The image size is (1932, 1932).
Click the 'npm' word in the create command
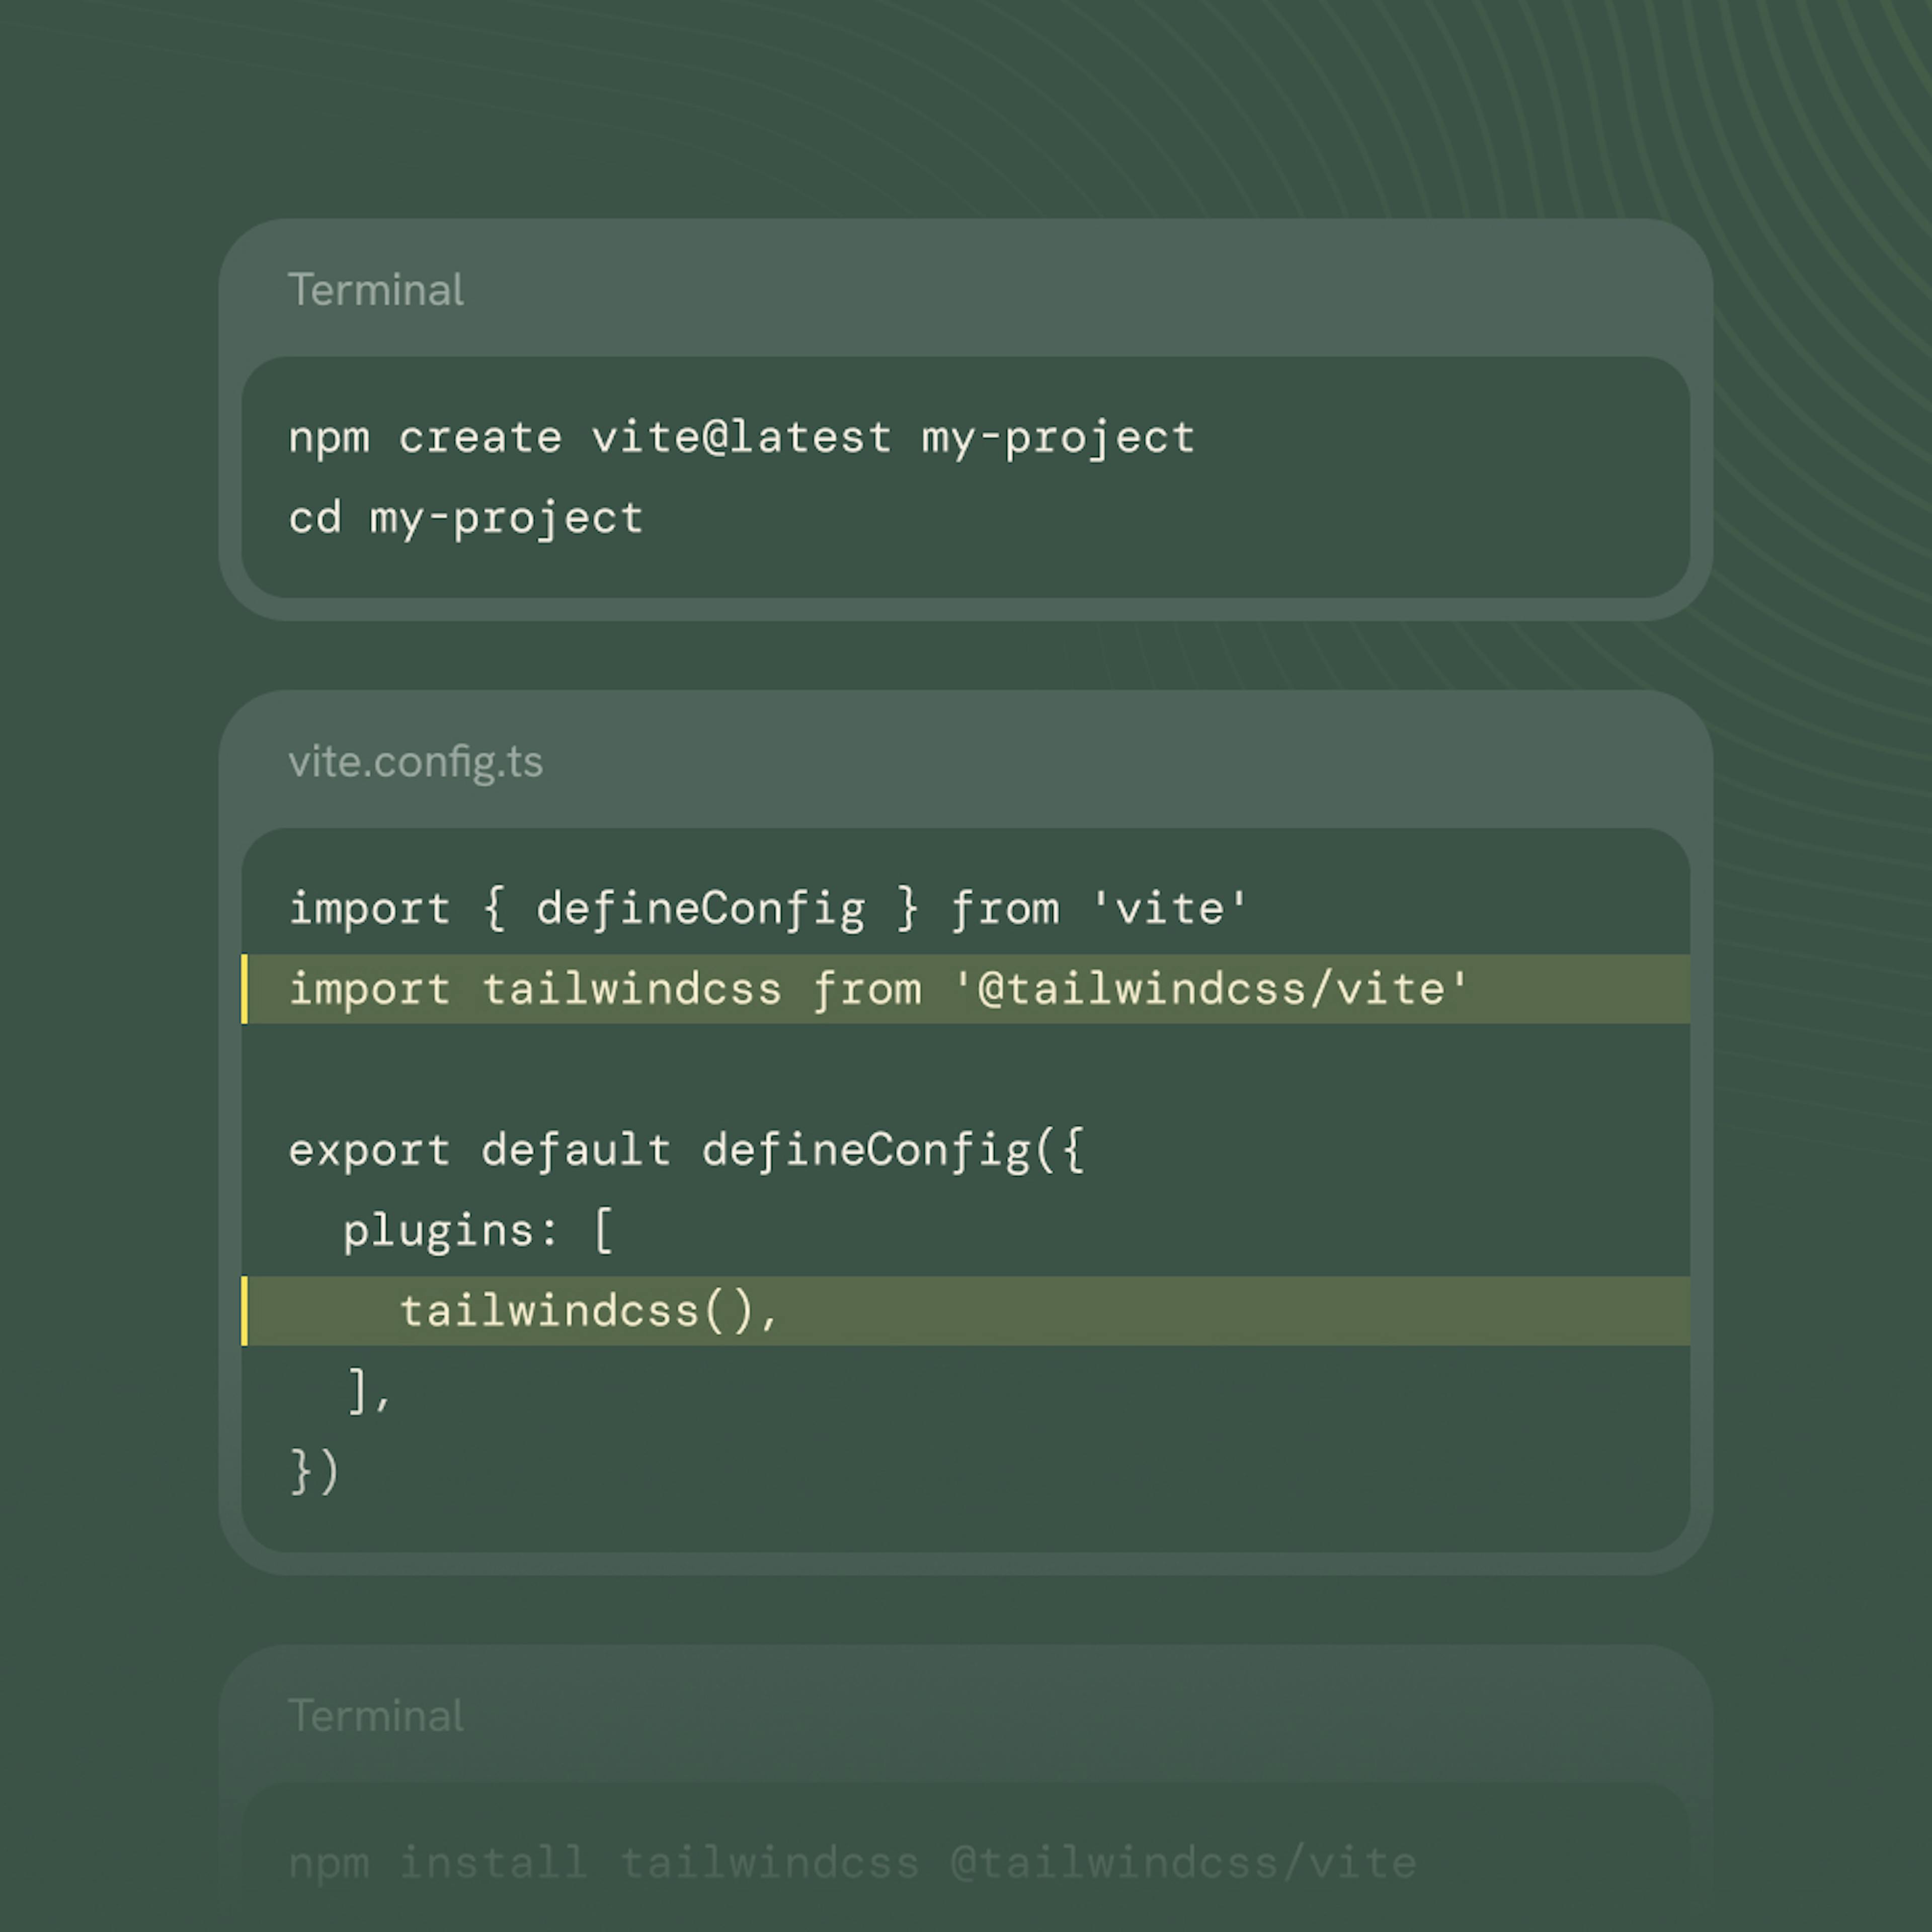coord(329,438)
